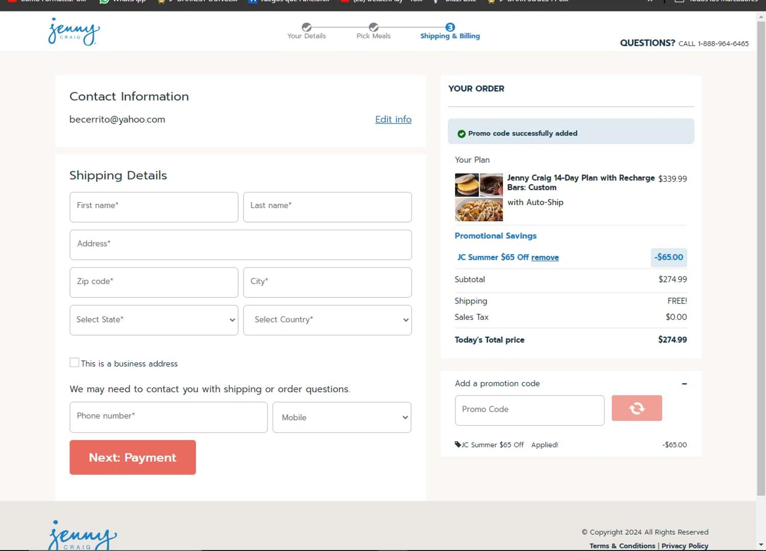The width and height of the screenshot is (766, 551).
Task: Click the chocolate cake meal thumbnail
Action: click(491, 185)
